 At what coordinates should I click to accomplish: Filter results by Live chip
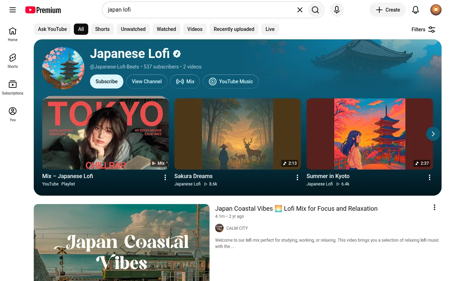click(x=270, y=29)
